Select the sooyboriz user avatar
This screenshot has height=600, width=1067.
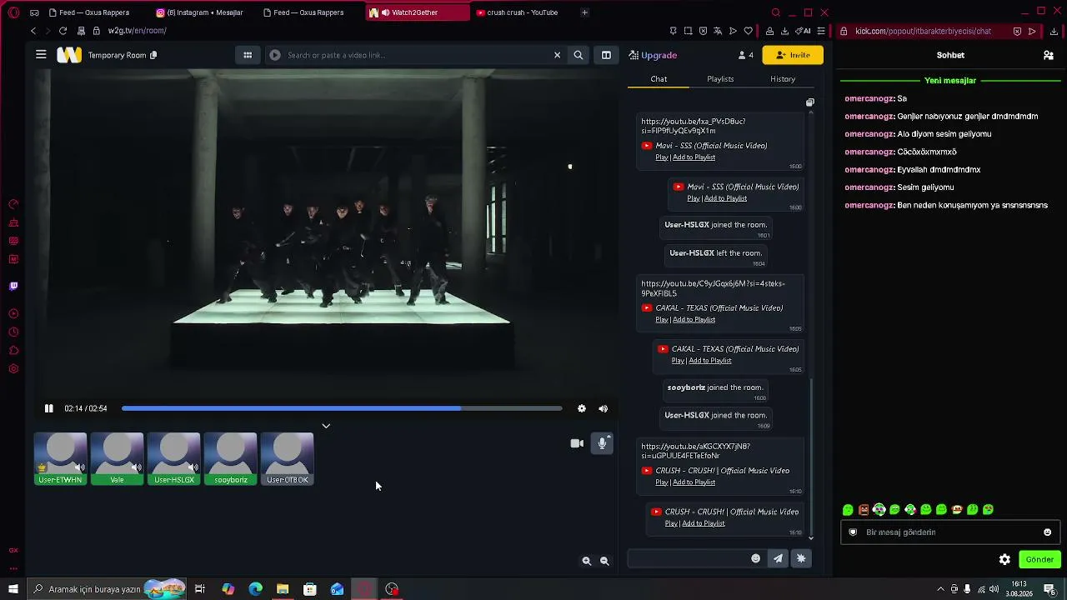coord(231,458)
